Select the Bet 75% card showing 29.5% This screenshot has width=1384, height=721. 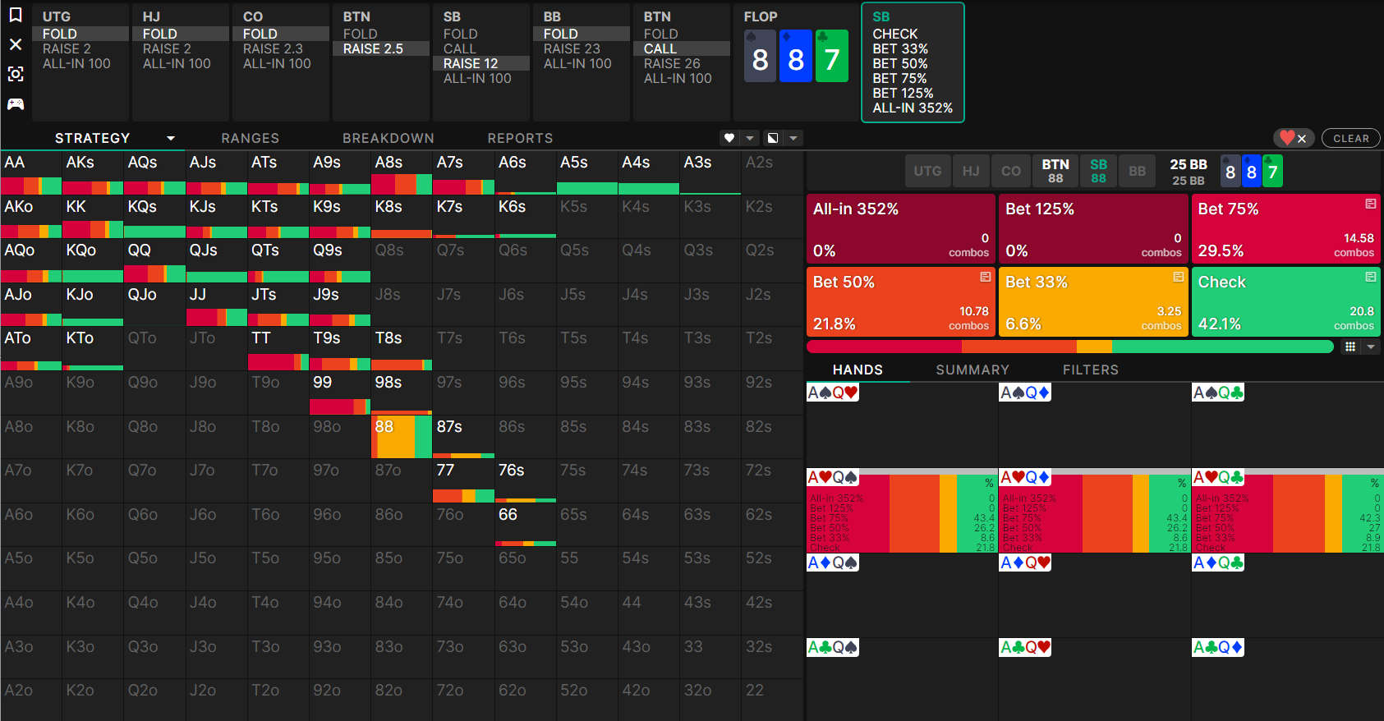click(1286, 228)
